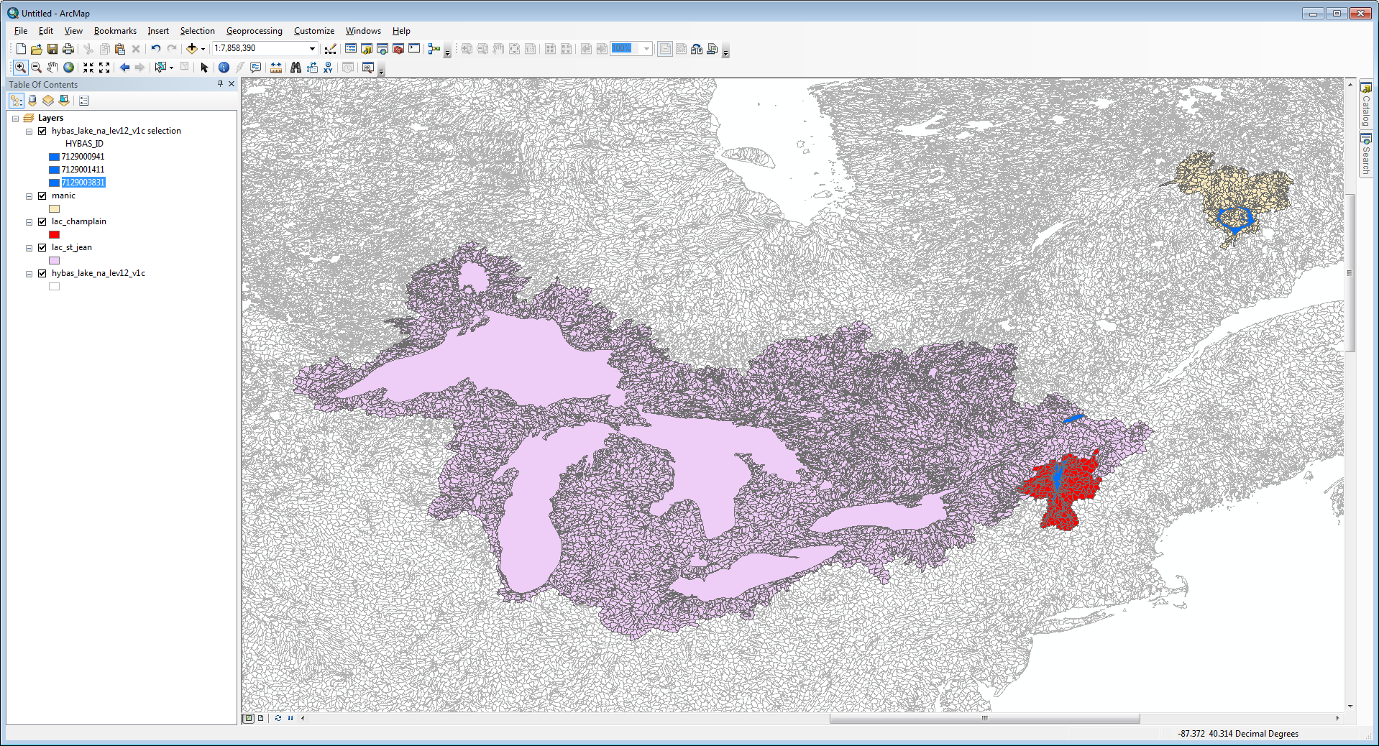Open the Python window icon

(415, 49)
